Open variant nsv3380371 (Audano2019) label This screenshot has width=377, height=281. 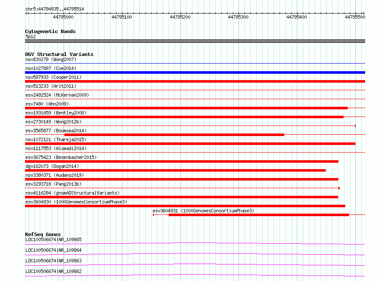pos(55,175)
